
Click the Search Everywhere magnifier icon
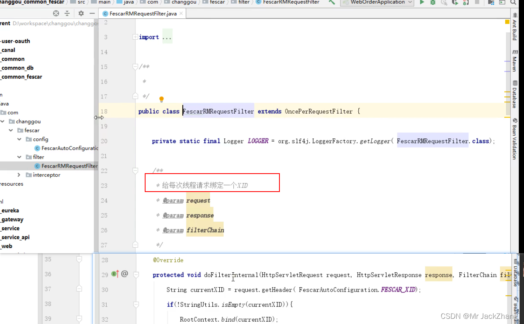(512, 2)
